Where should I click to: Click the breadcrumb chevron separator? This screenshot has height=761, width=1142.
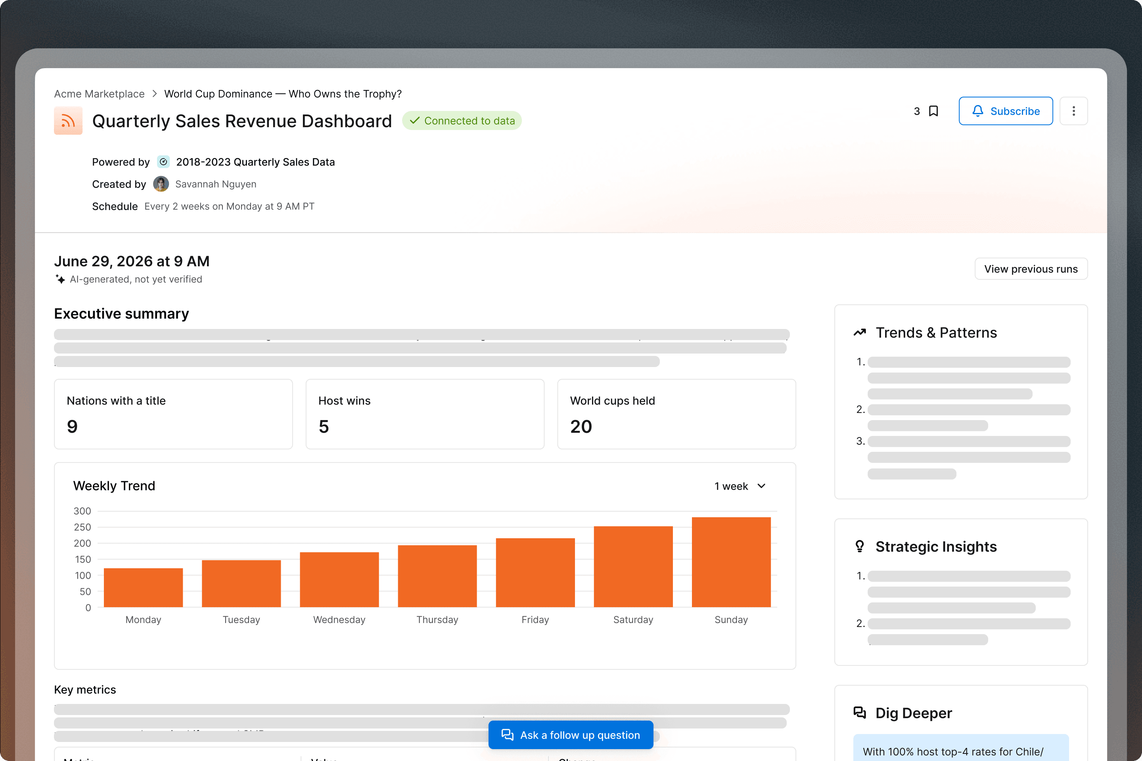coord(154,94)
